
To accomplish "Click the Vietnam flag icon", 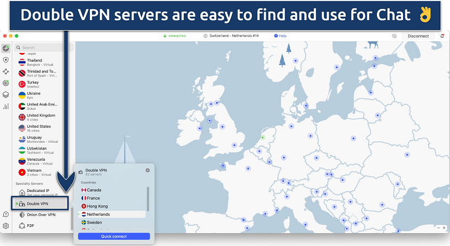I will [22, 172].
